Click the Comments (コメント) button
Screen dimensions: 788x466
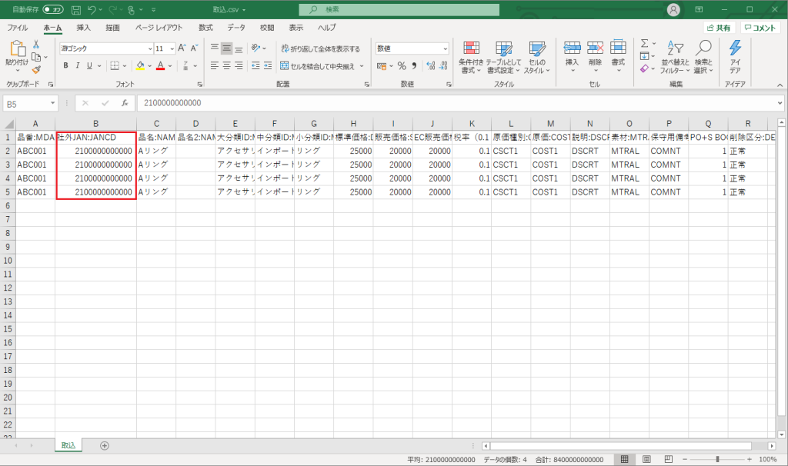tap(760, 28)
